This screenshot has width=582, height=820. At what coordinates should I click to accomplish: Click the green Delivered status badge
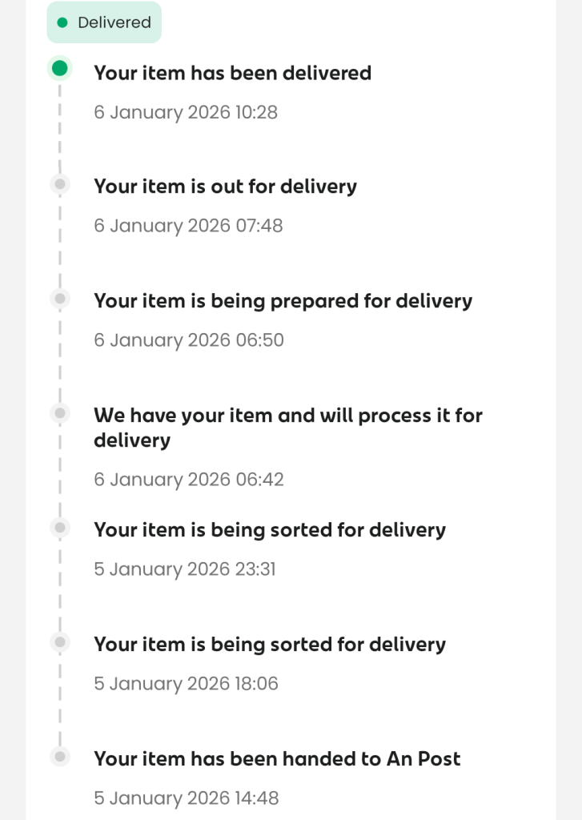[104, 22]
